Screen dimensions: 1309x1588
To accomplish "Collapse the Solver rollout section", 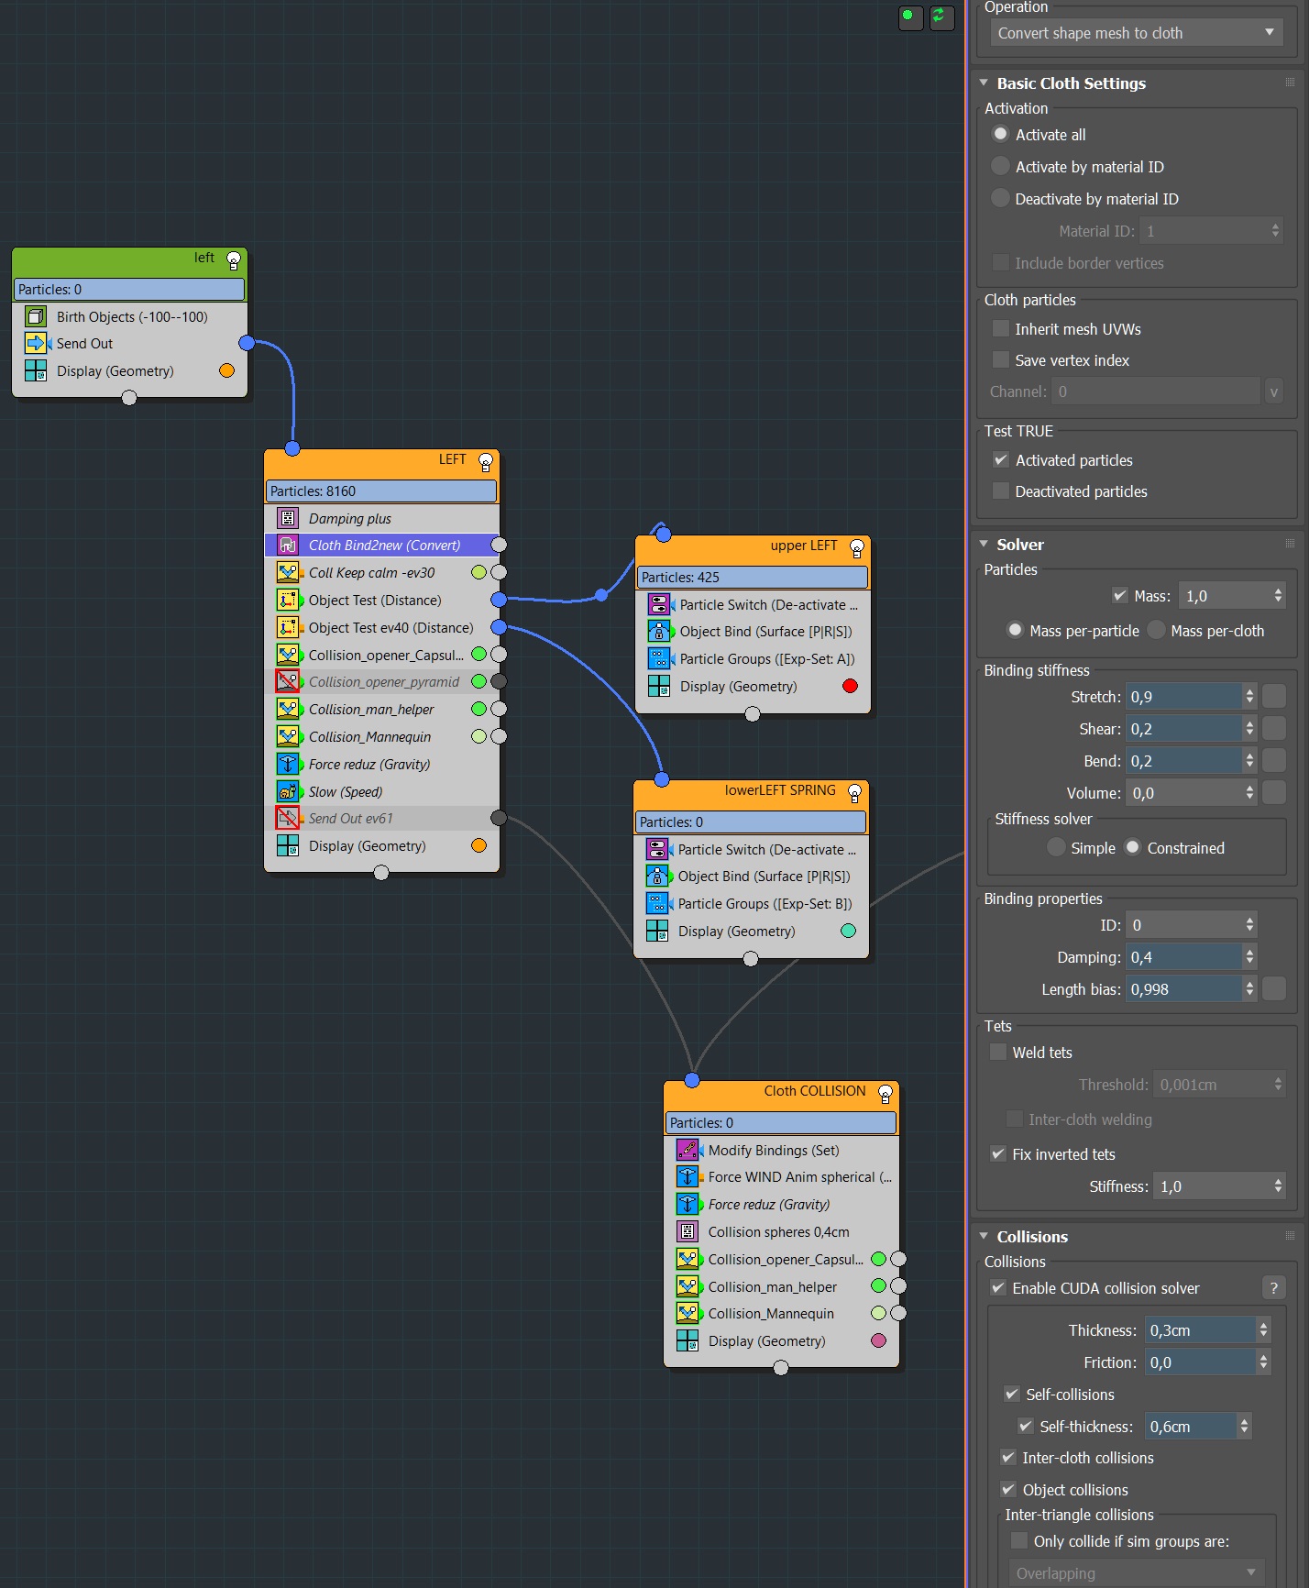I will 984,545.
